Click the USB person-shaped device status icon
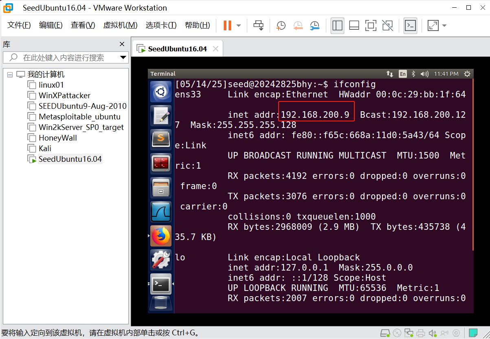The width and height of the screenshot is (490, 339). [445, 333]
